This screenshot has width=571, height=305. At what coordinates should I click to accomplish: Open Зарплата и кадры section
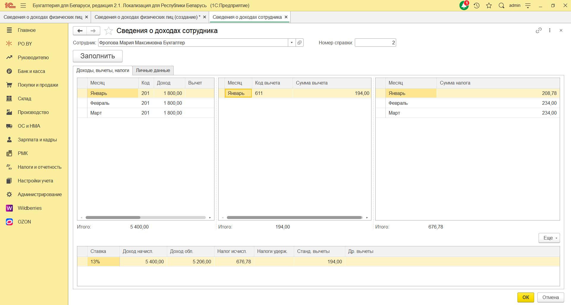point(37,140)
